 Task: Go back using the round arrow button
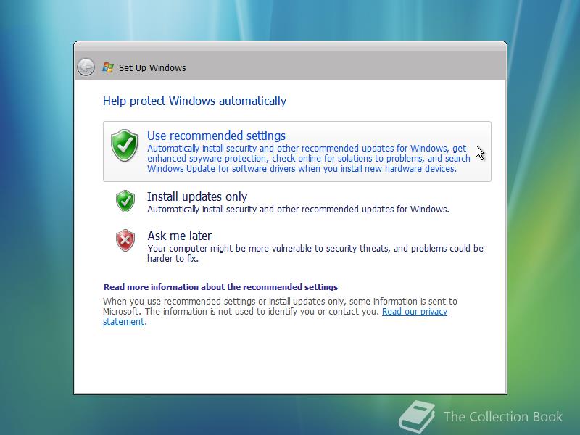86,67
